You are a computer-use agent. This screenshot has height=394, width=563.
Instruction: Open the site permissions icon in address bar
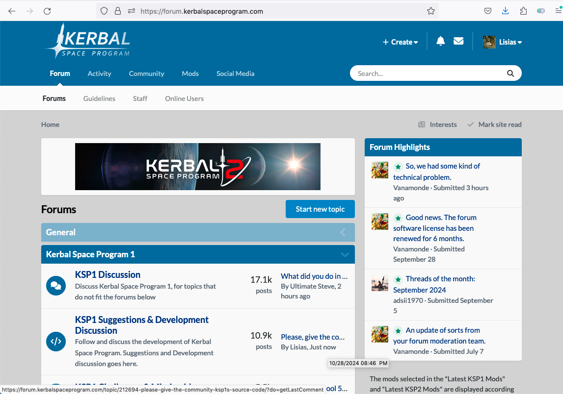[x=132, y=11]
